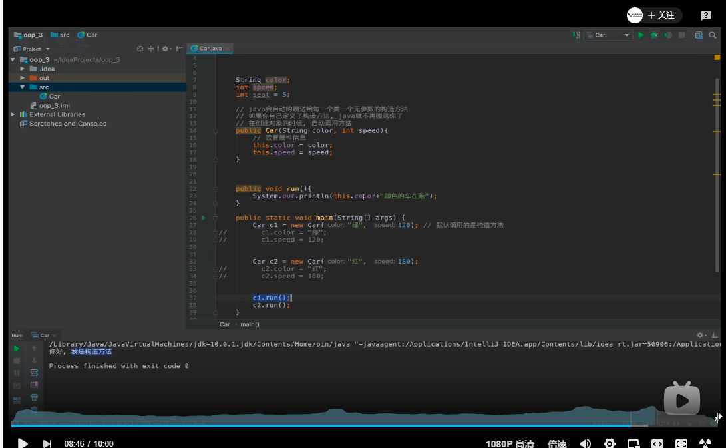This screenshot has width=726, height=448.
Task: Toggle picture-in-picture mode in video player
Action: pyautogui.click(x=634, y=443)
